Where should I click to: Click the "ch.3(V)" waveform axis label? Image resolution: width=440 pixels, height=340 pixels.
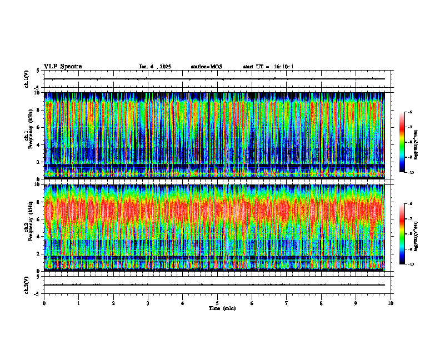pos(26,285)
